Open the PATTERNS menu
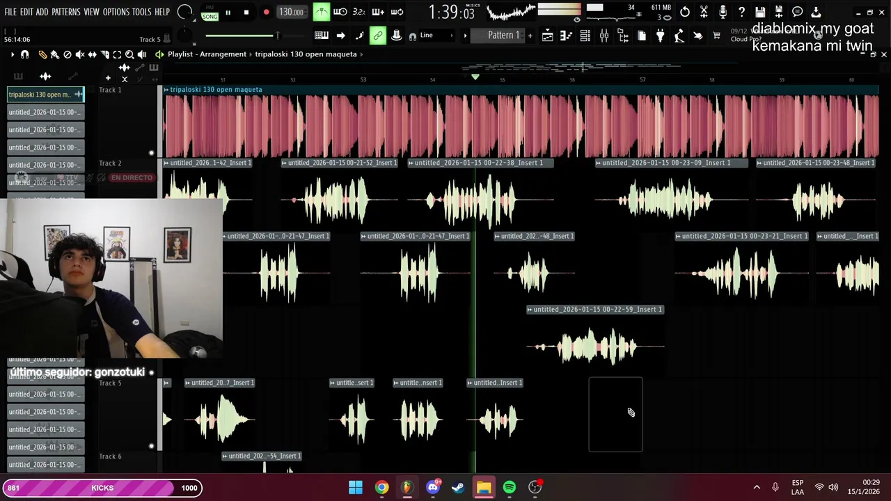The image size is (891, 501). 65,13
